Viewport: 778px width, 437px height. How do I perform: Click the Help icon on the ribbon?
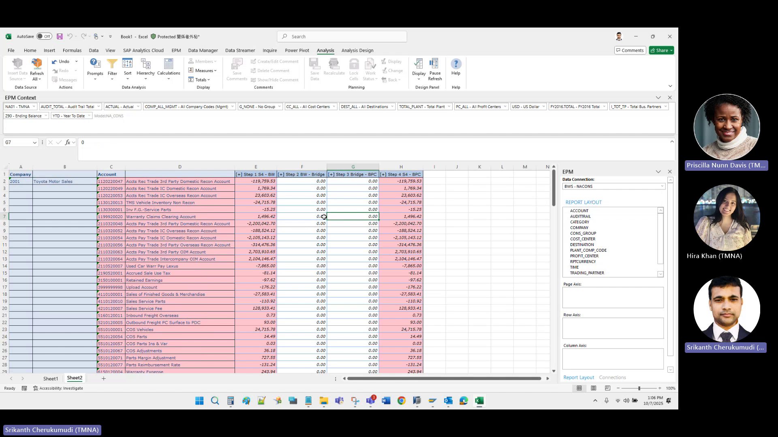(456, 66)
